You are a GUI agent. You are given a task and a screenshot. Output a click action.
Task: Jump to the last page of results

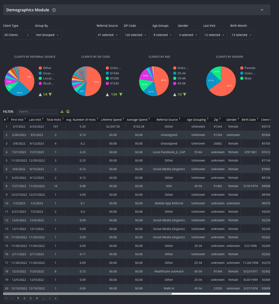pyautogui.click(x=55, y=298)
